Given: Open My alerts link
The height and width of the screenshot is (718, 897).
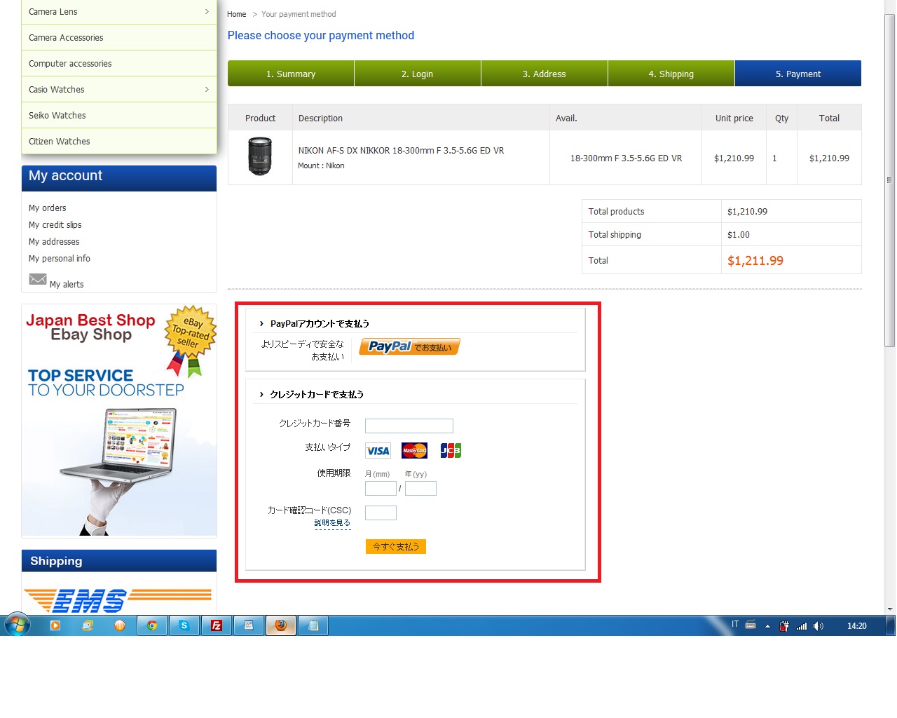Looking at the screenshot, I should tap(67, 285).
